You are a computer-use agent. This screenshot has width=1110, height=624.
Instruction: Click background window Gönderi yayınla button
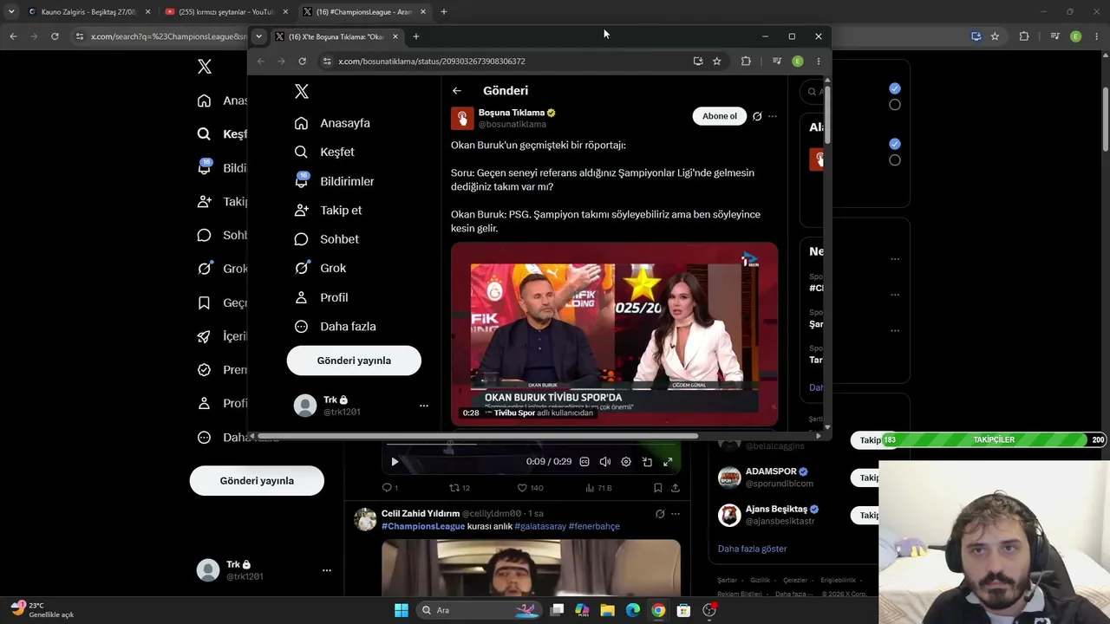[x=257, y=481]
